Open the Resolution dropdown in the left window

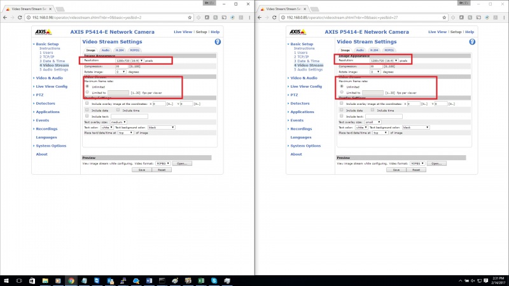pos(129,60)
